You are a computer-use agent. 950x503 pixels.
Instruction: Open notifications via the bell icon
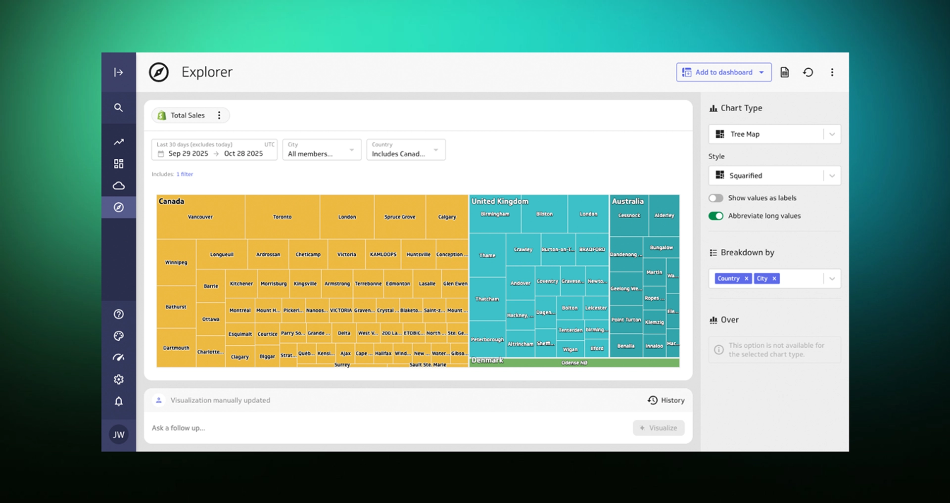point(118,402)
